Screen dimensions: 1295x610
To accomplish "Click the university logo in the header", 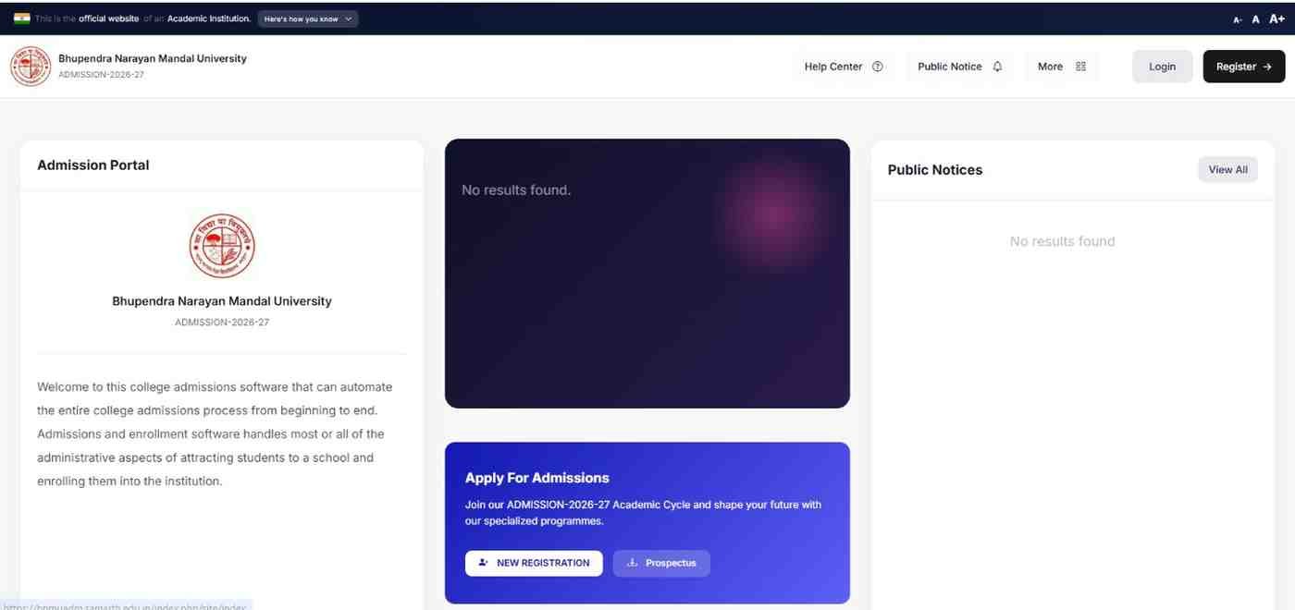I will click(31, 67).
